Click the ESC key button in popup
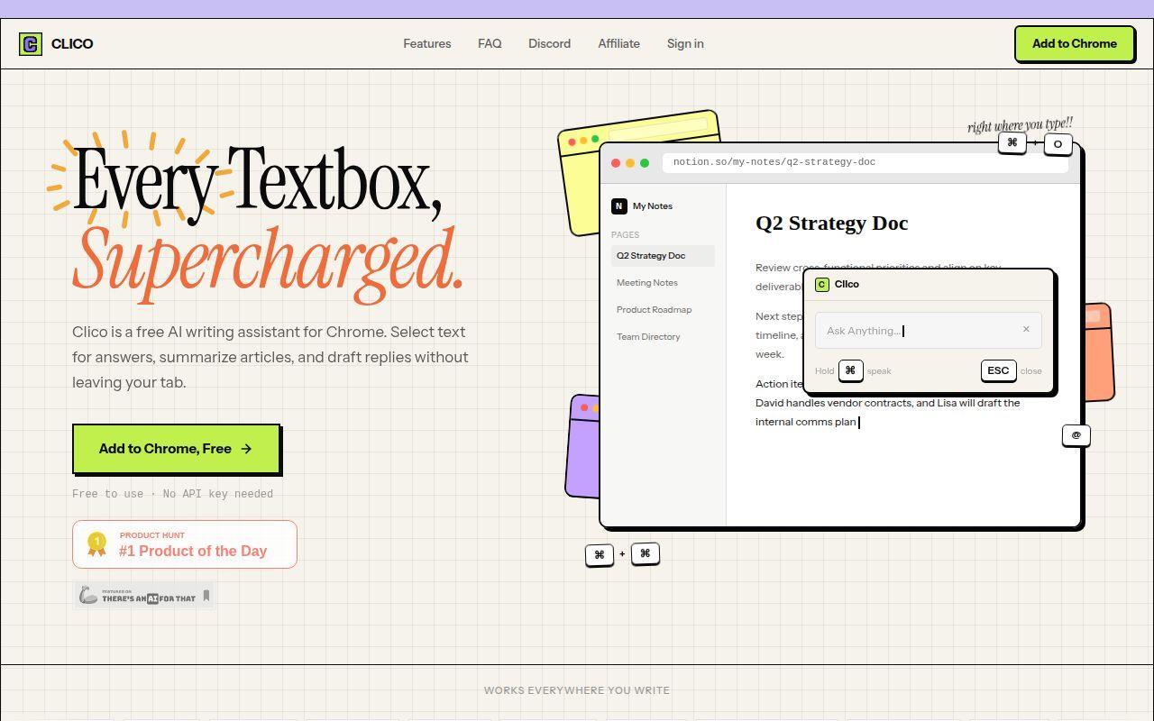Image resolution: width=1154 pixels, height=721 pixels. (998, 370)
